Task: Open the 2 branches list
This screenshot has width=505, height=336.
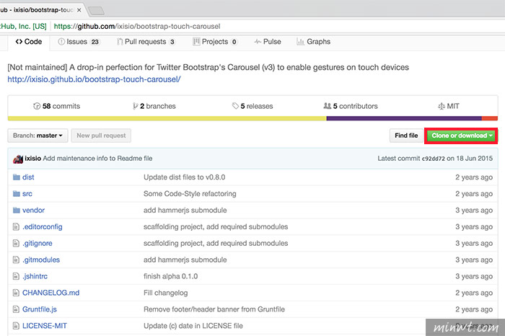Action: 154,106
